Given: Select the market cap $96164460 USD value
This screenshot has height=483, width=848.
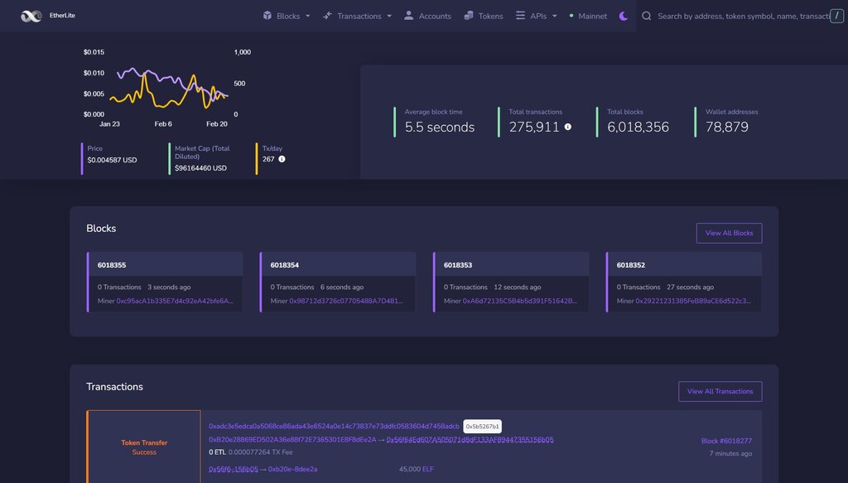Looking at the screenshot, I should pos(200,168).
